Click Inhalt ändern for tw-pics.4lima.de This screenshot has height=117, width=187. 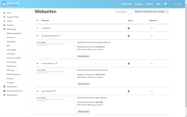click(x=84, y=84)
